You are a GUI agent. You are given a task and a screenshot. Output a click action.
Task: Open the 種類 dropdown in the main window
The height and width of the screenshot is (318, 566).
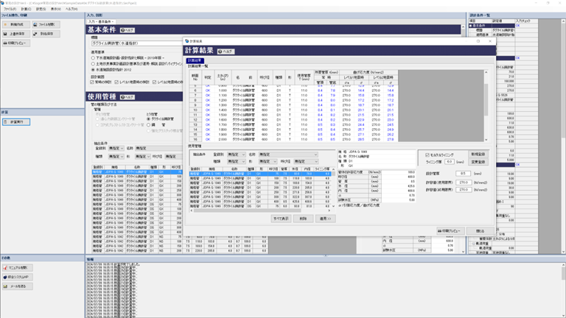(x=116, y=157)
